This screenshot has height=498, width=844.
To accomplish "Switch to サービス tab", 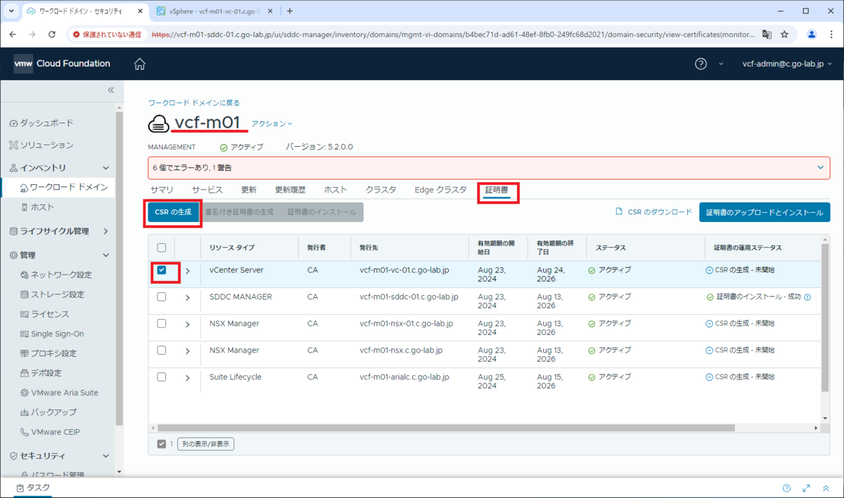I will [207, 190].
